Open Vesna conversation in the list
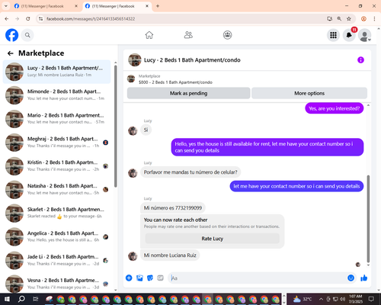Screen dimensions: 381x305 [x=56, y=284]
